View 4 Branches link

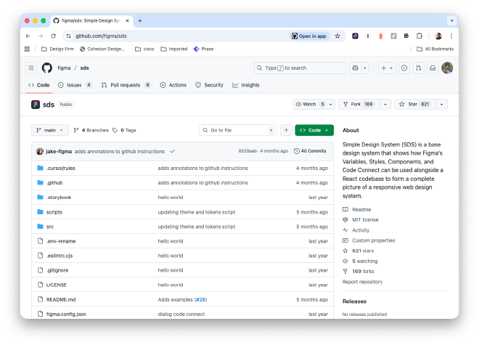(91, 130)
